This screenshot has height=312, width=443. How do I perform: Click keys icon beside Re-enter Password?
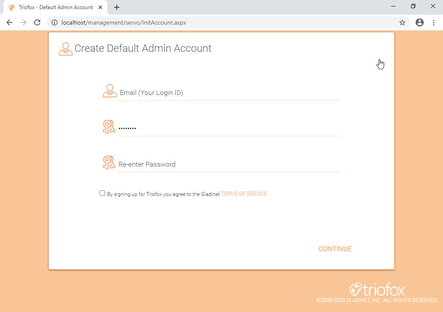(109, 163)
